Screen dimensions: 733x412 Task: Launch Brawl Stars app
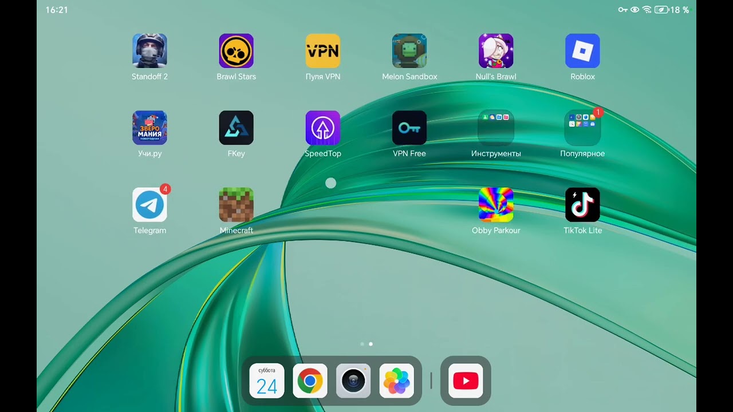tap(236, 51)
